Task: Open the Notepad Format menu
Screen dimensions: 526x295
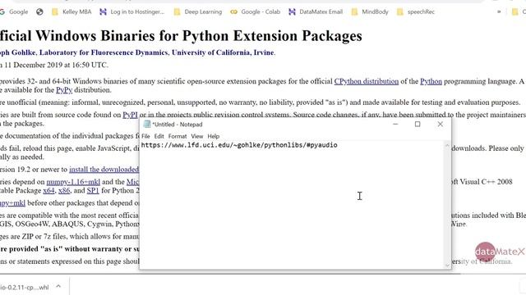Action: [x=178, y=136]
